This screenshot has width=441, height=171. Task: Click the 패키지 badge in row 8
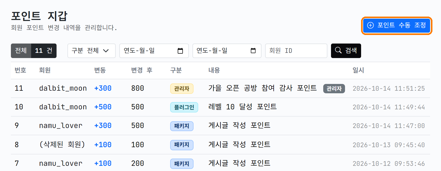[x=182, y=145]
